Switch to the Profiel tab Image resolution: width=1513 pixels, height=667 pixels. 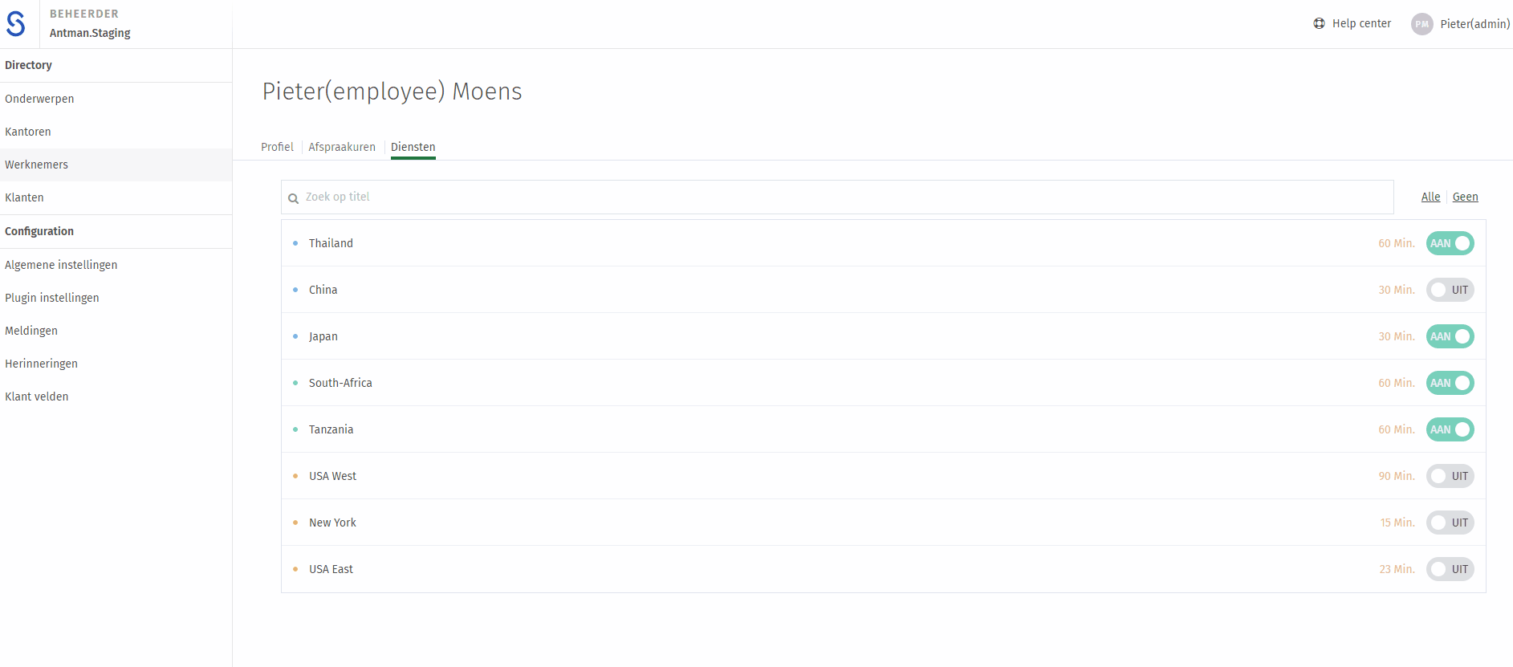click(277, 147)
